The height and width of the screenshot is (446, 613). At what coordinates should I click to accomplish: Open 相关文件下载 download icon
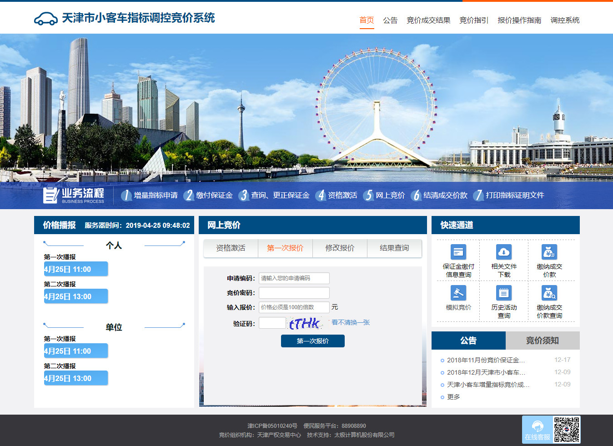coord(503,252)
